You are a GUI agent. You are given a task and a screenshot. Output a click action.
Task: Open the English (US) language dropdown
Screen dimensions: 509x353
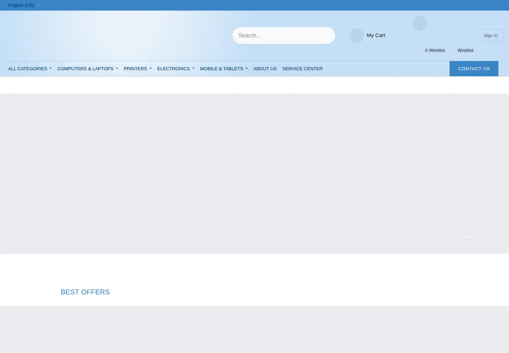point(23,5)
